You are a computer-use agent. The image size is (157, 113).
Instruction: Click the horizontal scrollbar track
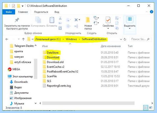point(88,103)
